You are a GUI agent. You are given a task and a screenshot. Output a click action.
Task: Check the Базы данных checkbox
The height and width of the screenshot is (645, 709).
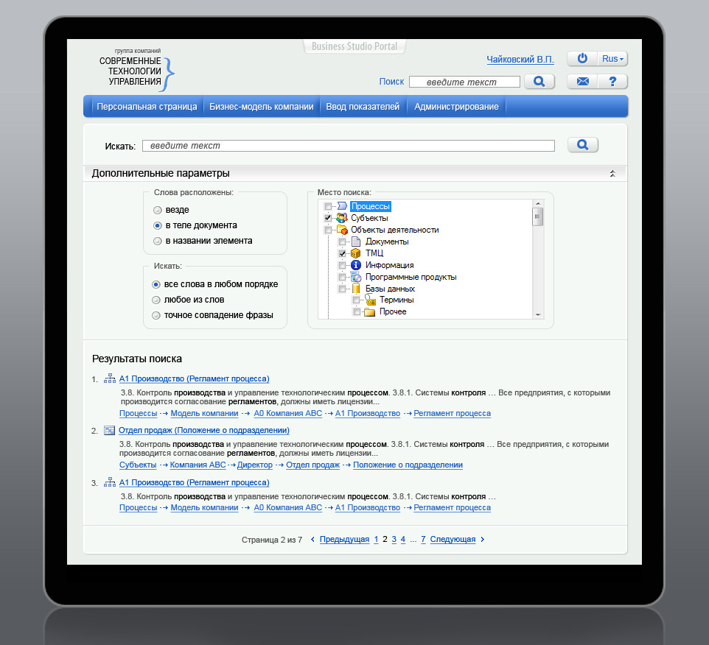pos(342,289)
